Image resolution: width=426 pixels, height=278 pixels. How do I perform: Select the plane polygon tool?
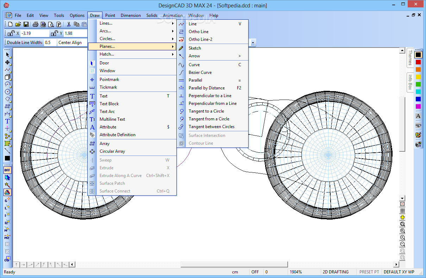pyautogui.click(x=7, y=99)
